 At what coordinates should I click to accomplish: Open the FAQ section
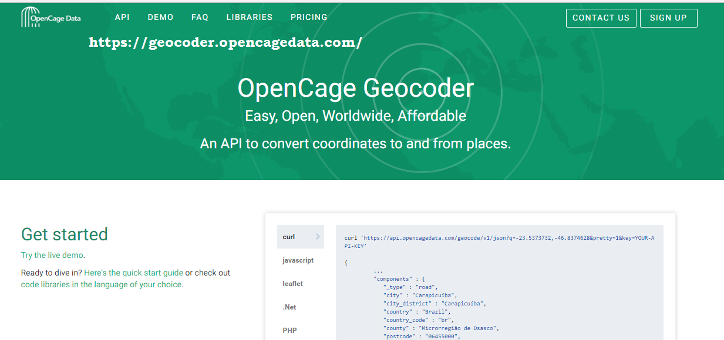coord(200,17)
